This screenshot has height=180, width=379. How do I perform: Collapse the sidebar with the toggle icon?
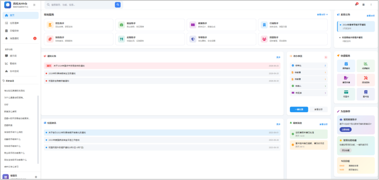point(34,5)
